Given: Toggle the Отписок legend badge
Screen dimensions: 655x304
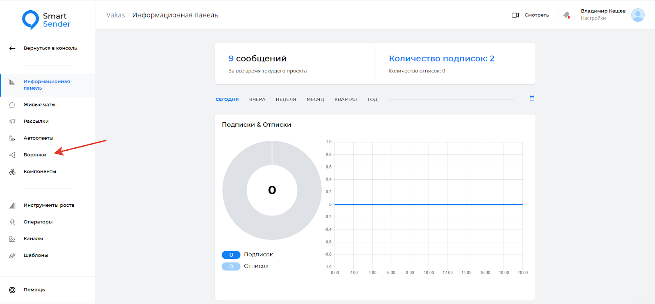Looking at the screenshot, I should [231, 266].
